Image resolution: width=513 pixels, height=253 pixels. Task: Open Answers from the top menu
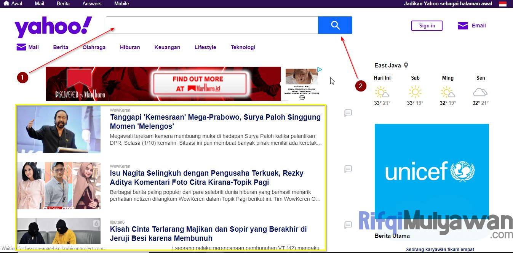[92, 3]
